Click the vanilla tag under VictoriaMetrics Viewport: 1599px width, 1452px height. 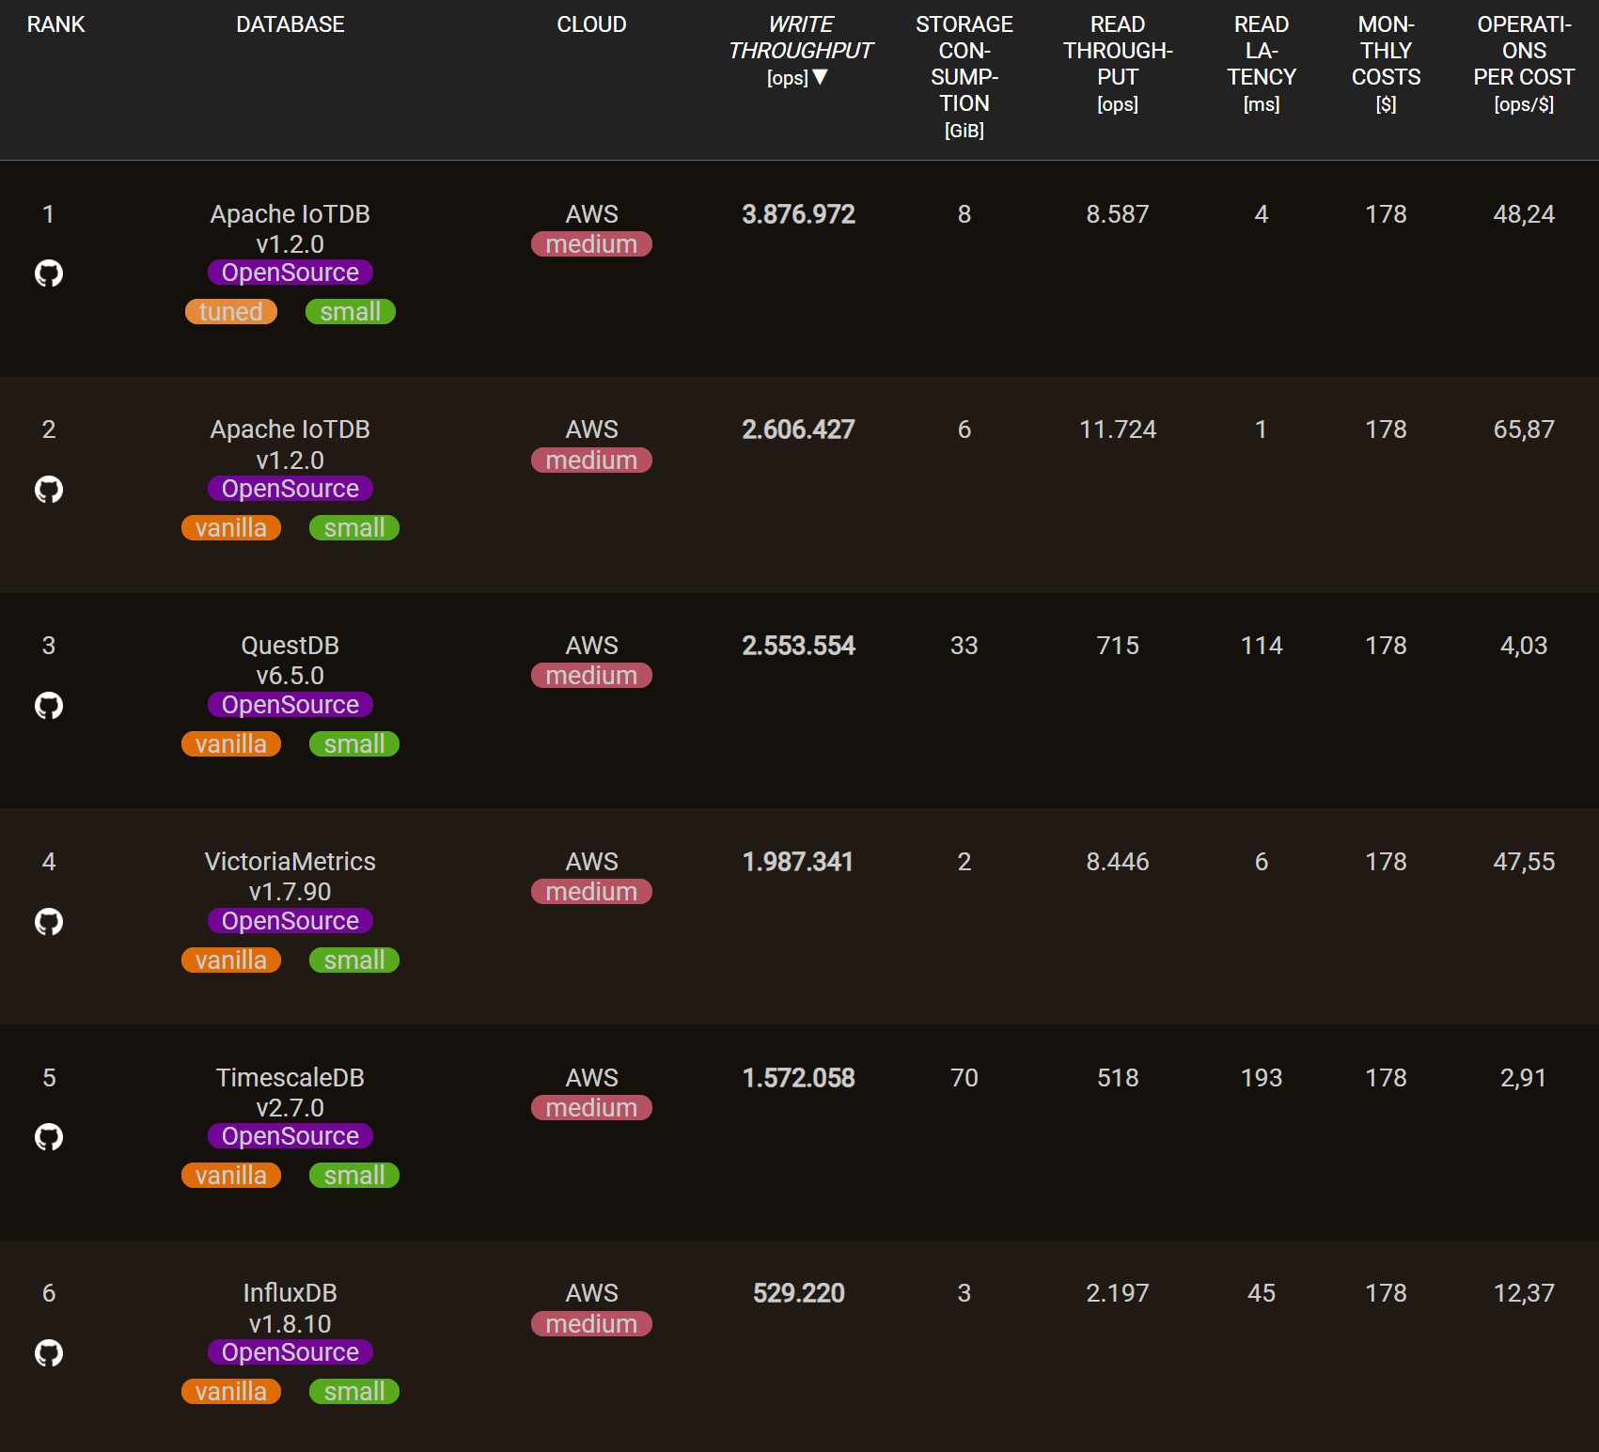231,960
